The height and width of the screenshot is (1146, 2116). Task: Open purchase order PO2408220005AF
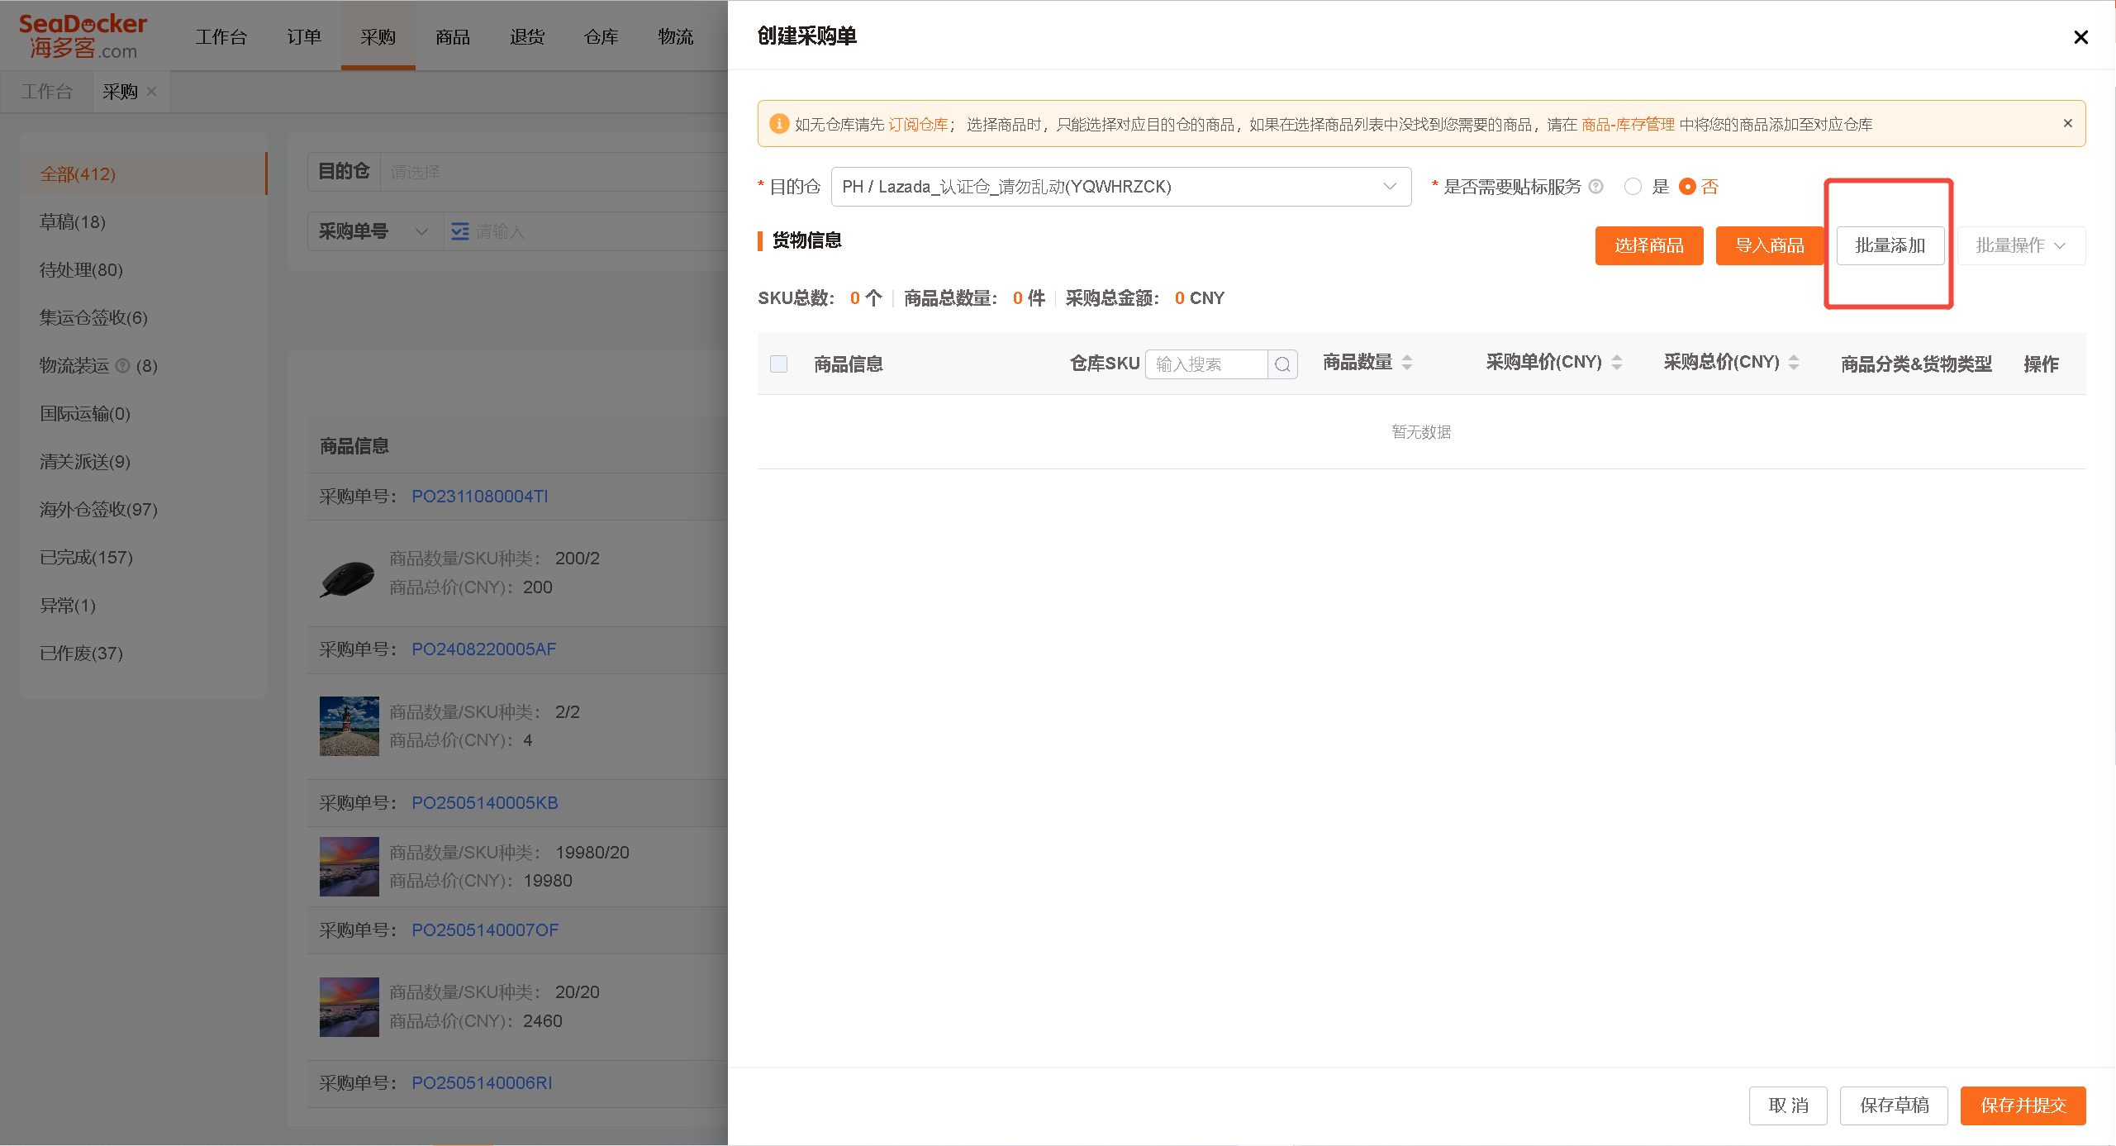[483, 649]
